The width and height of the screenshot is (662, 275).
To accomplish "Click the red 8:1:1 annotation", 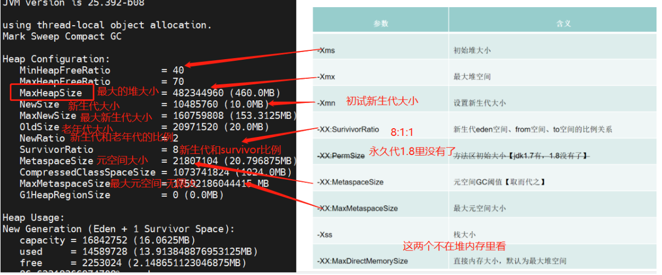I will tap(402, 132).
